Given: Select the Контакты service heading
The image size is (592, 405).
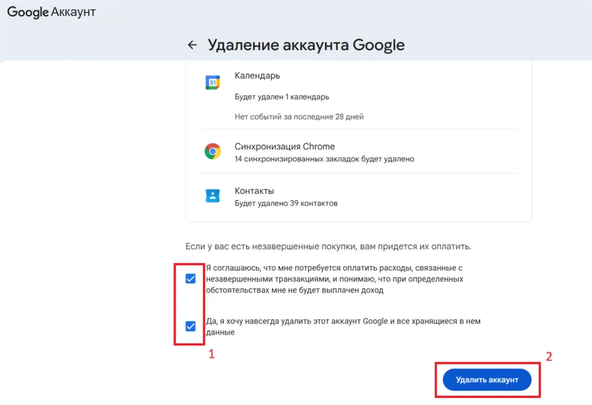Looking at the screenshot, I should pos(254,191).
